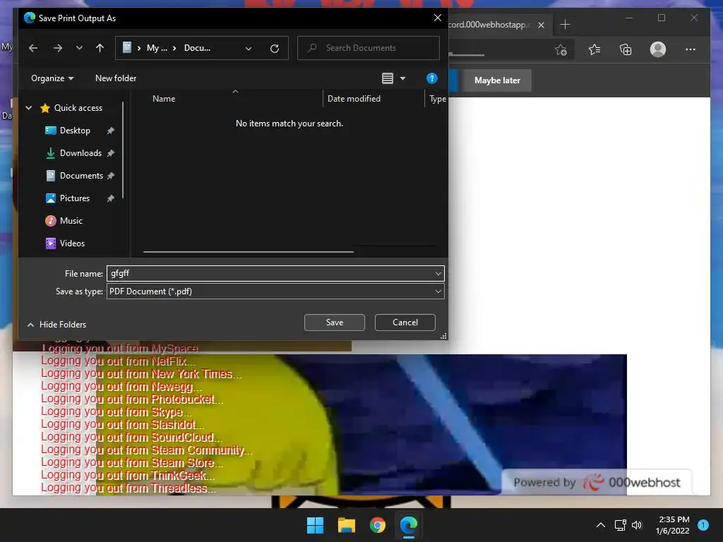Click Powered by 000webhost banner
723x542 pixels.
(x=597, y=482)
